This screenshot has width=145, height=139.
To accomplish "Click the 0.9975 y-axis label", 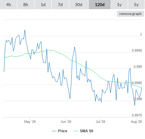I will point(137,115).
